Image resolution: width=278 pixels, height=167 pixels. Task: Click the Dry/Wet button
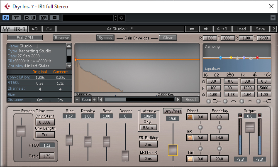173,111
